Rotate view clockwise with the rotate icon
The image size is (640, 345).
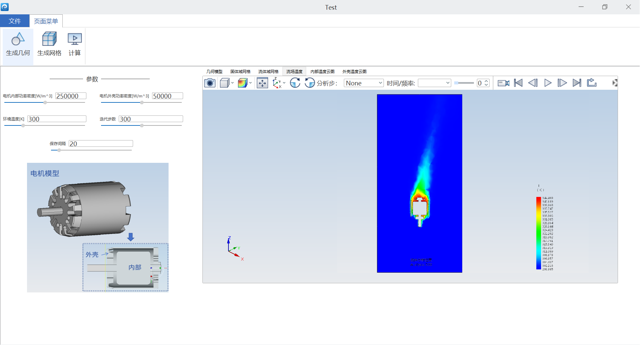click(x=295, y=83)
